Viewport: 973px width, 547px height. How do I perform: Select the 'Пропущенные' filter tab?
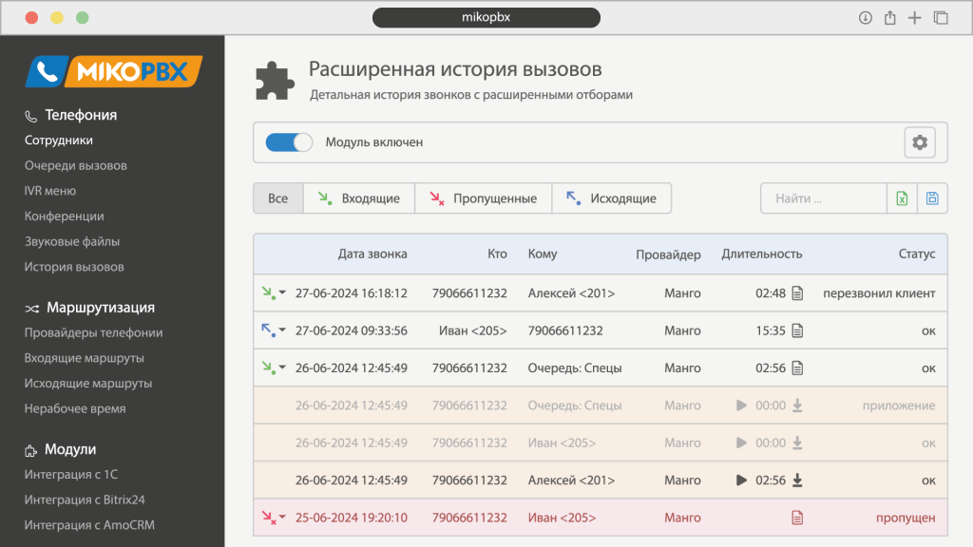coord(483,198)
